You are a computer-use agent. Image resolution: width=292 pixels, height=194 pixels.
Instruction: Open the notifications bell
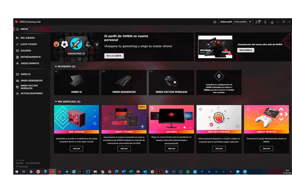(265, 22)
